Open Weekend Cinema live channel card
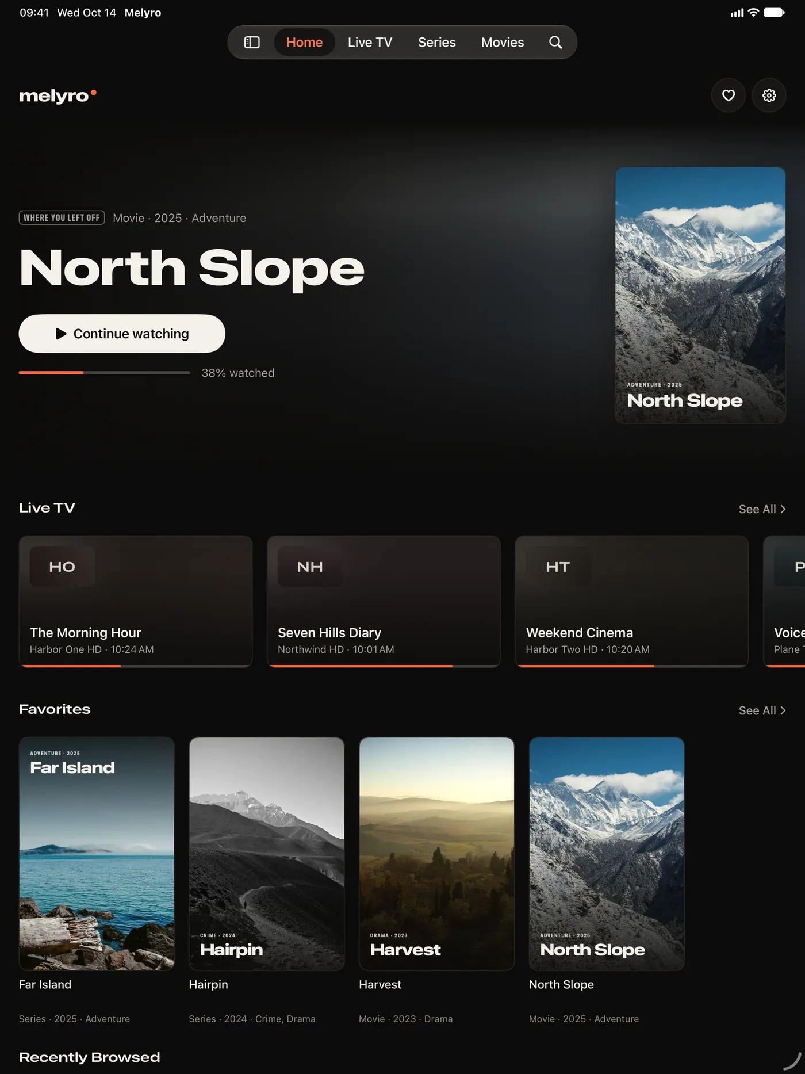The height and width of the screenshot is (1074, 805). point(631,602)
